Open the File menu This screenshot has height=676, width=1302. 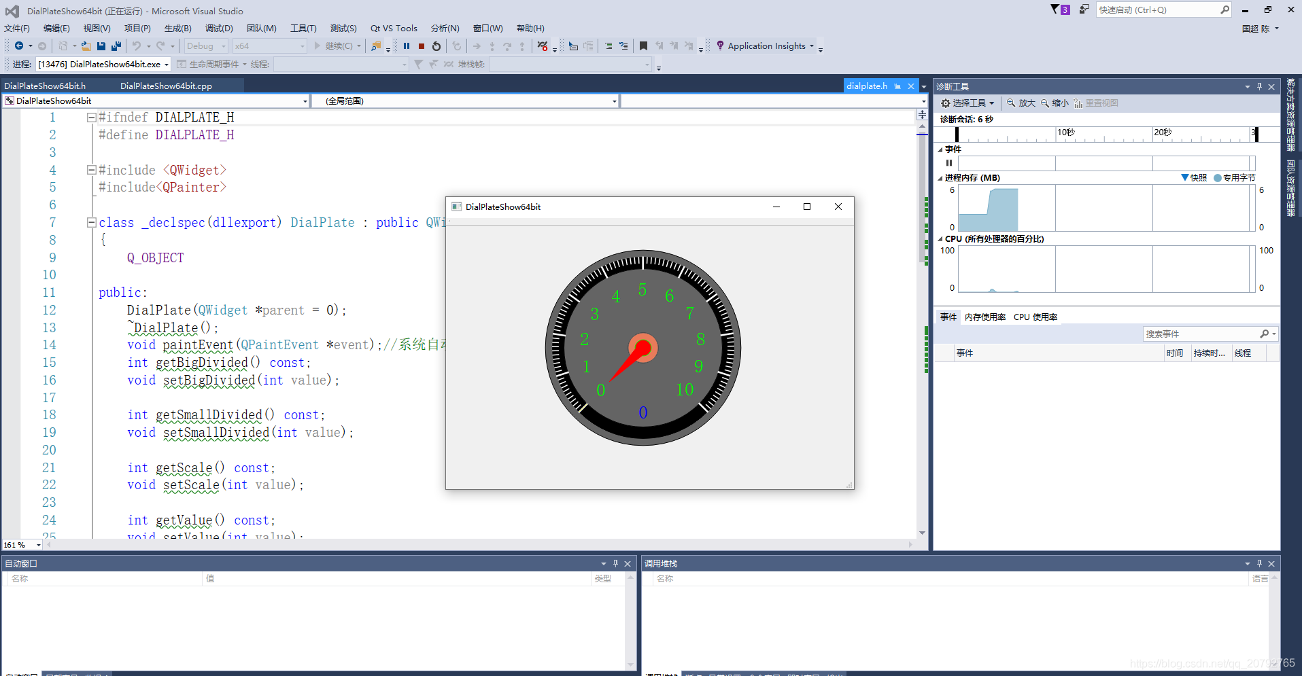pyautogui.click(x=17, y=29)
